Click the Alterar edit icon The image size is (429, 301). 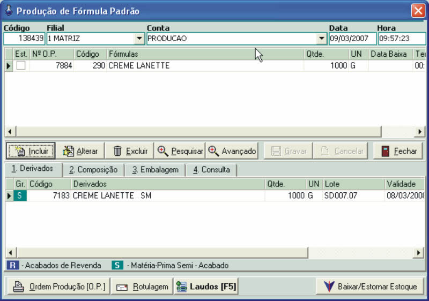click(x=68, y=151)
